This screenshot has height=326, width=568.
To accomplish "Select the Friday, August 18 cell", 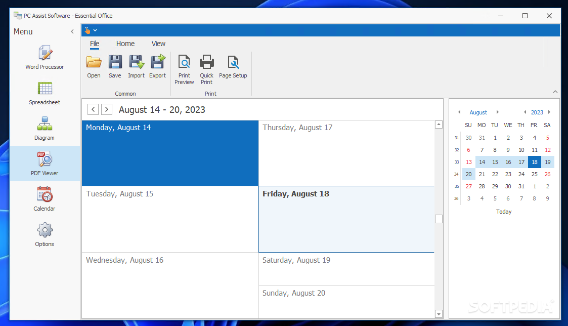I will click(x=346, y=219).
